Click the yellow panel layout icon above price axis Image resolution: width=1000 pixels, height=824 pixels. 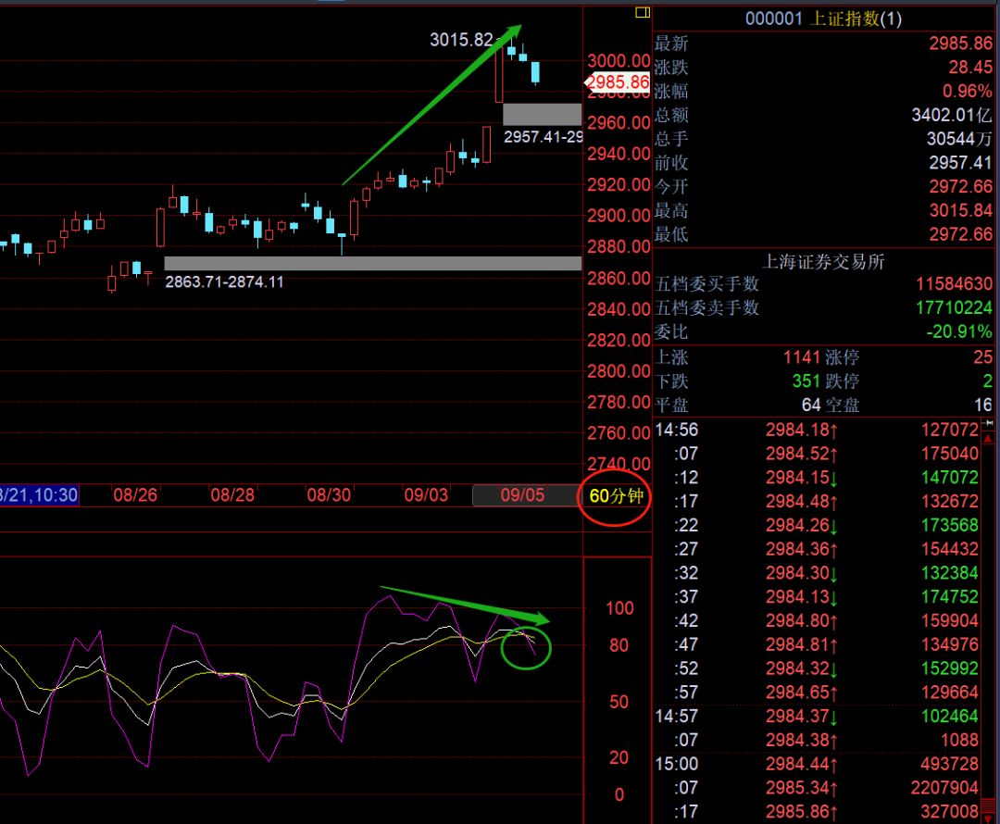643,12
